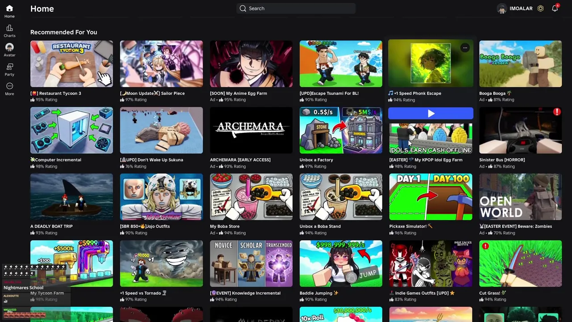The width and height of the screenshot is (572, 322).
Task: Click '[UPD]Escape Tsunami For BL!' title
Action: pos(329,93)
